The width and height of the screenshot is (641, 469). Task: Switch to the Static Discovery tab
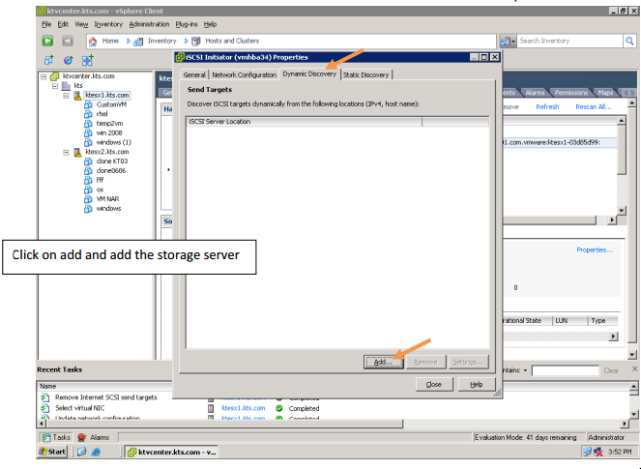pos(365,74)
